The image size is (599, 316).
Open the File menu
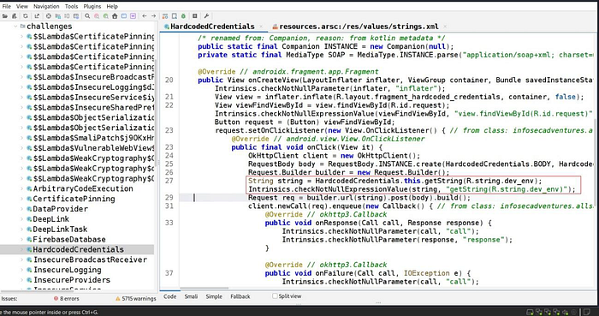point(7,7)
